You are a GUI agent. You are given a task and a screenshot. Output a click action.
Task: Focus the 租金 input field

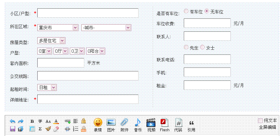(x=207, y=85)
